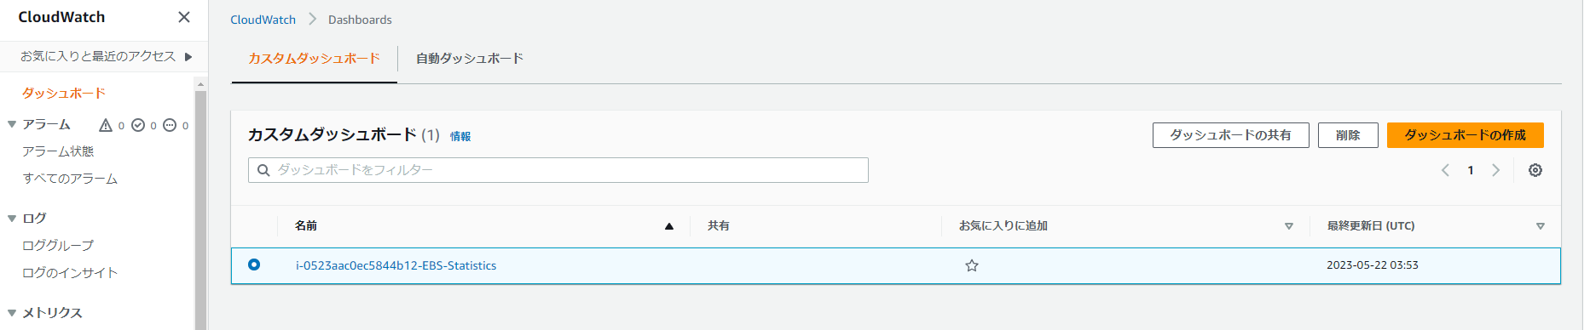The height and width of the screenshot is (330, 1590).
Task: Close the CloudWatch navigation panel
Action: pyautogui.click(x=183, y=17)
